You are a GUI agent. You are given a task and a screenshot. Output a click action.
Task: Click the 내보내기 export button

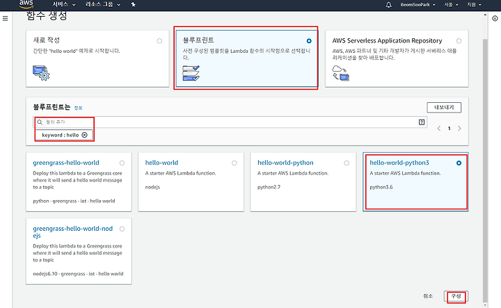point(444,107)
